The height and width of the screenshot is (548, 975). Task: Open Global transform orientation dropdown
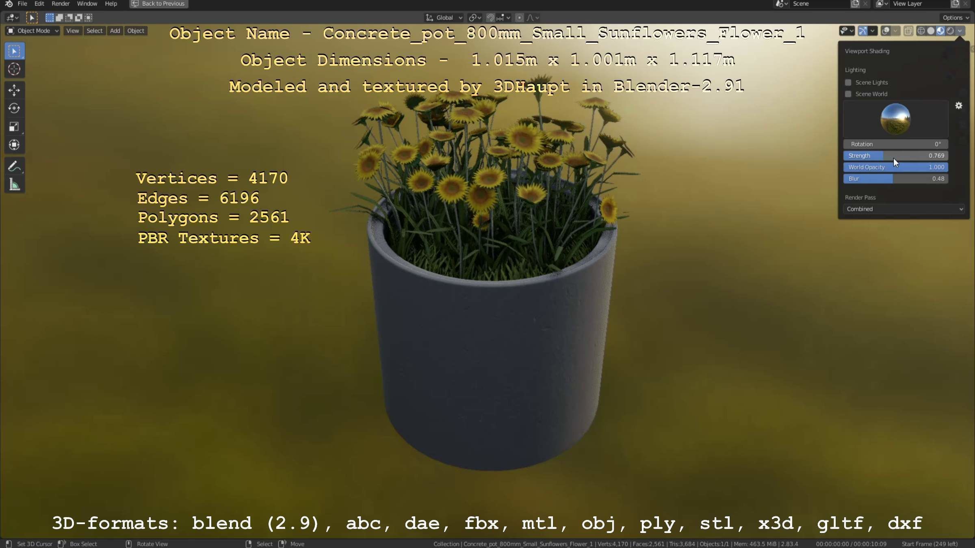[x=444, y=17]
